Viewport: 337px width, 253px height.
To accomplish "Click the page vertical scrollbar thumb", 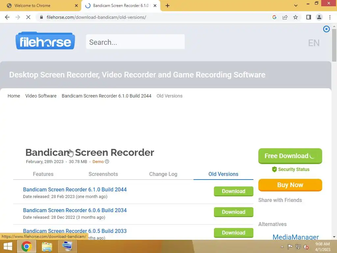I will coord(334,45).
